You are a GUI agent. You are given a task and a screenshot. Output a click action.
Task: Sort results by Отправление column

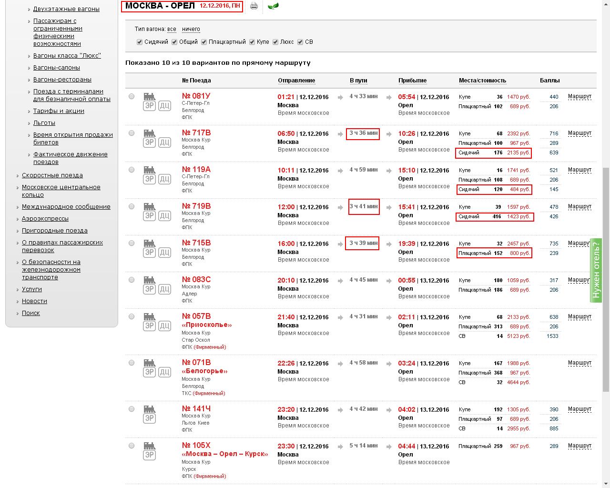(x=296, y=81)
